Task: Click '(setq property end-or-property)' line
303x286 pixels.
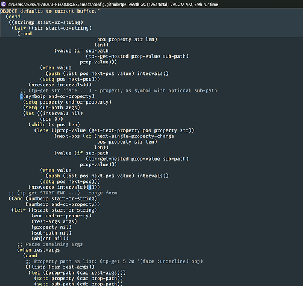Action: point(67,102)
